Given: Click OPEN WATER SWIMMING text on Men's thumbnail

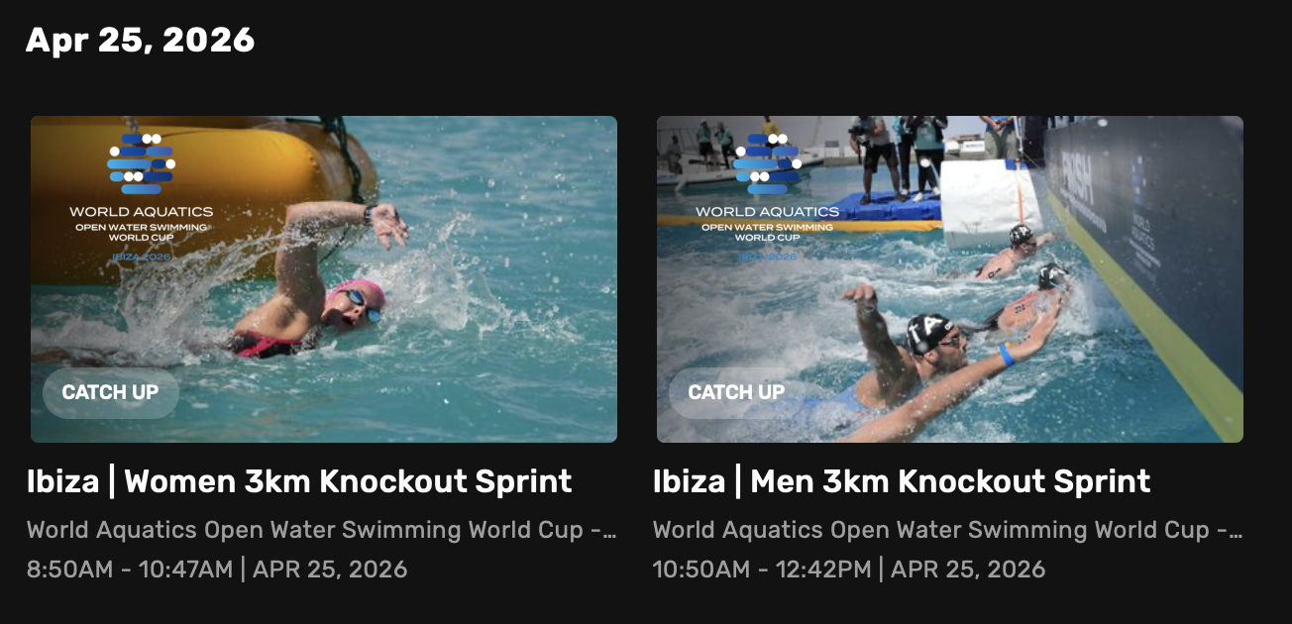Looking at the screenshot, I should click(768, 227).
